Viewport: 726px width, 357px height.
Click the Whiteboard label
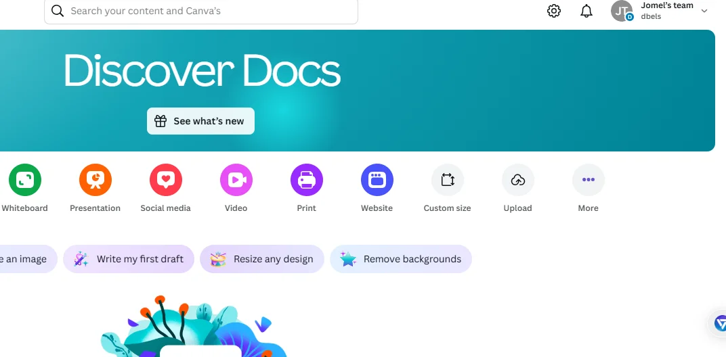click(24, 208)
